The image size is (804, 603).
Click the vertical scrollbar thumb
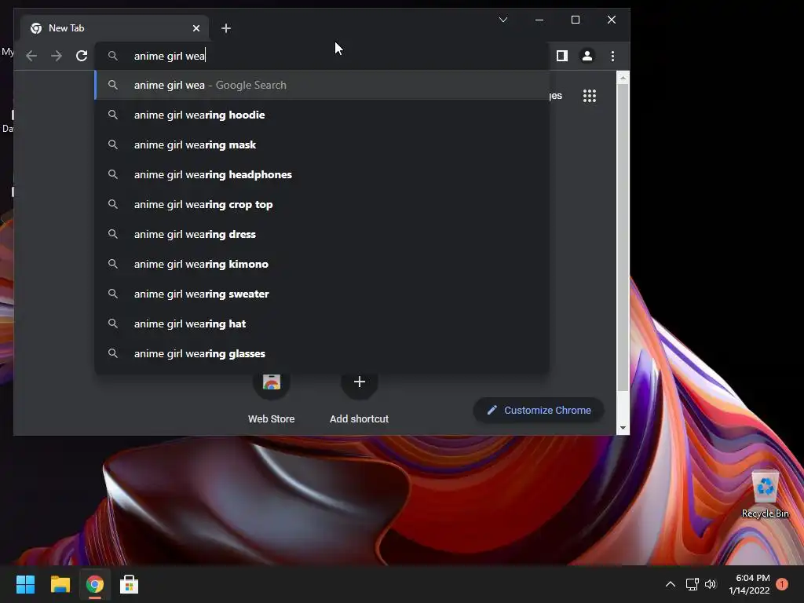(623, 237)
